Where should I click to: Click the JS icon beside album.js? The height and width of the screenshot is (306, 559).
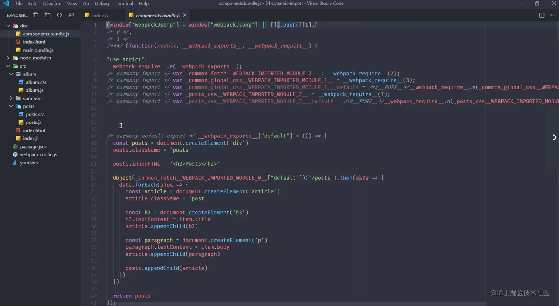(21, 90)
